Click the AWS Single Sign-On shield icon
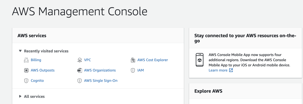Screen dimensions: 303x104 click(80, 81)
